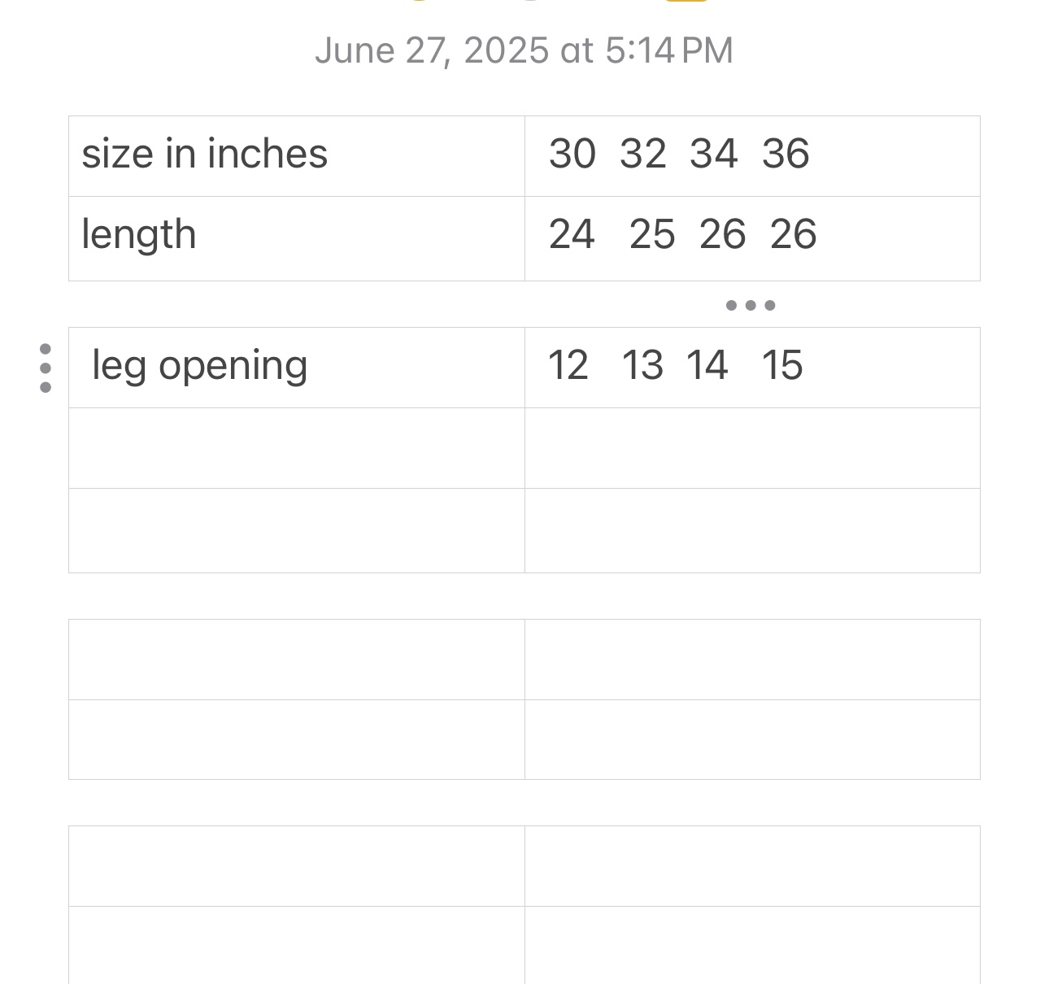Tap the June 27, 2025 note date
This screenshot has height=984, width=1049.
[x=524, y=50]
